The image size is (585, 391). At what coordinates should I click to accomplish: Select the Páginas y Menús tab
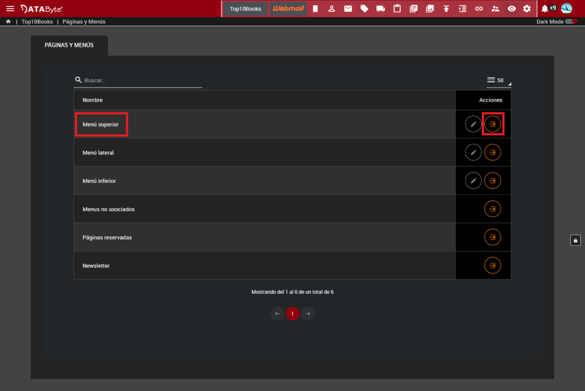pyautogui.click(x=69, y=45)
